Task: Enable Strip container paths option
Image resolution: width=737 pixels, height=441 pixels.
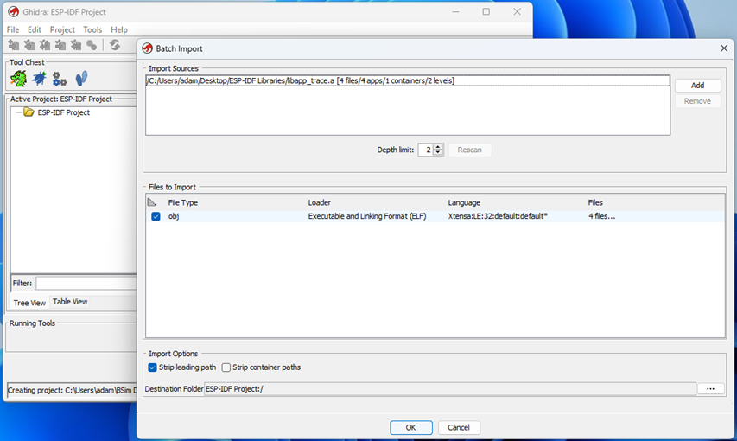Action: [226, 367]
